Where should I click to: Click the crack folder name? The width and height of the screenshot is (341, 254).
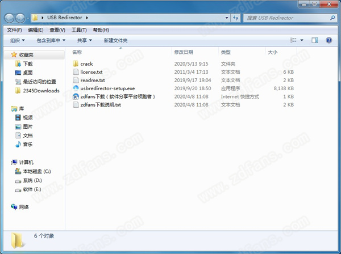pyautogui.click(x=86, y=63)
